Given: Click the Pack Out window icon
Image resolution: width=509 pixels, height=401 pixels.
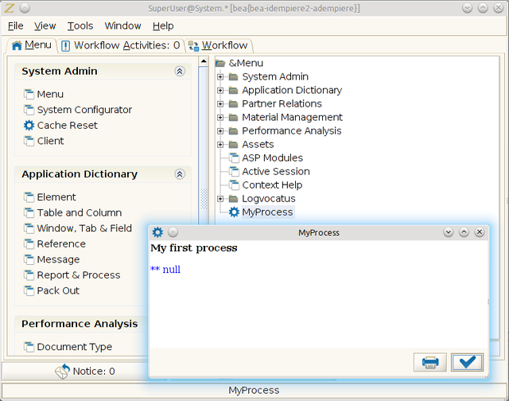Looking at the screenshot, I should coord(29,290).
